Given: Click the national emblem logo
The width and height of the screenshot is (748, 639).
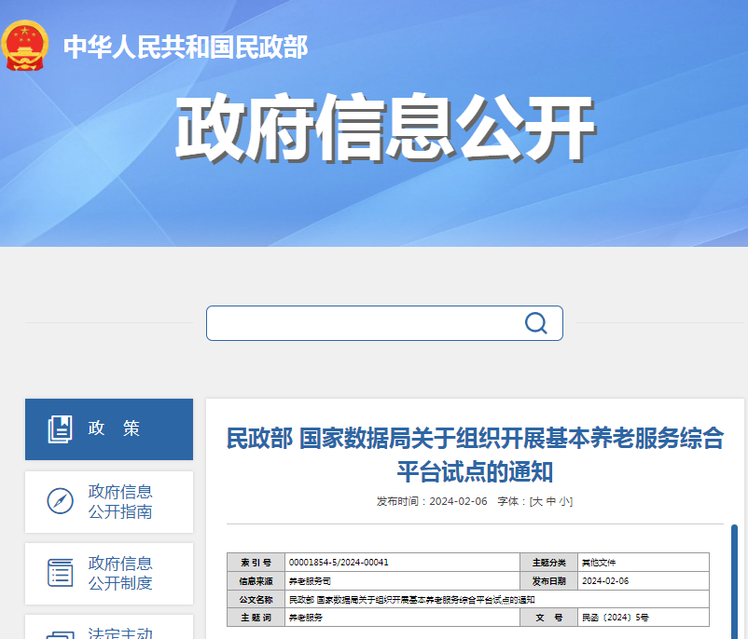Looking at the screenshot, I should [x=25, y=46].
